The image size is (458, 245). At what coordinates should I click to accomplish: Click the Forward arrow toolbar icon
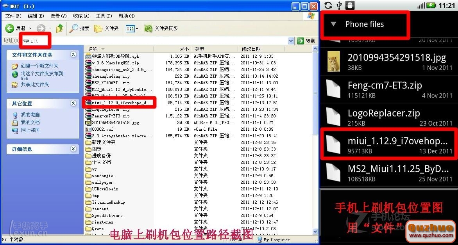41,28
